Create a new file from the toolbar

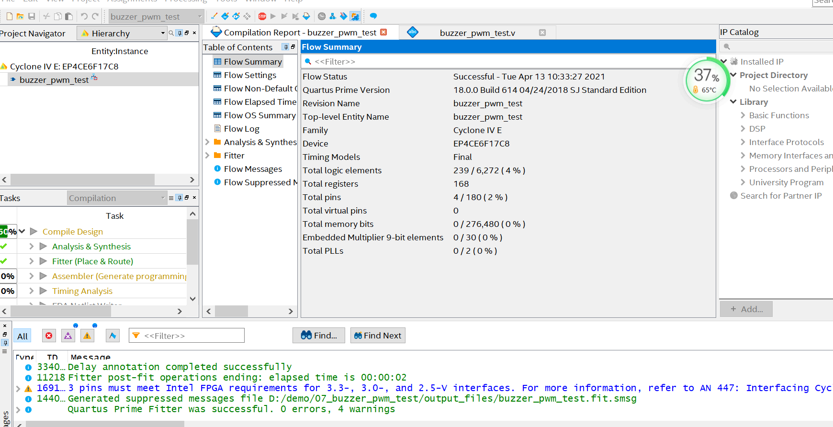pos(9,16)
